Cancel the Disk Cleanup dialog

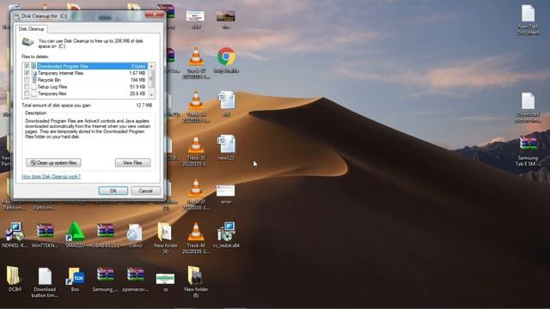point(145,191)
